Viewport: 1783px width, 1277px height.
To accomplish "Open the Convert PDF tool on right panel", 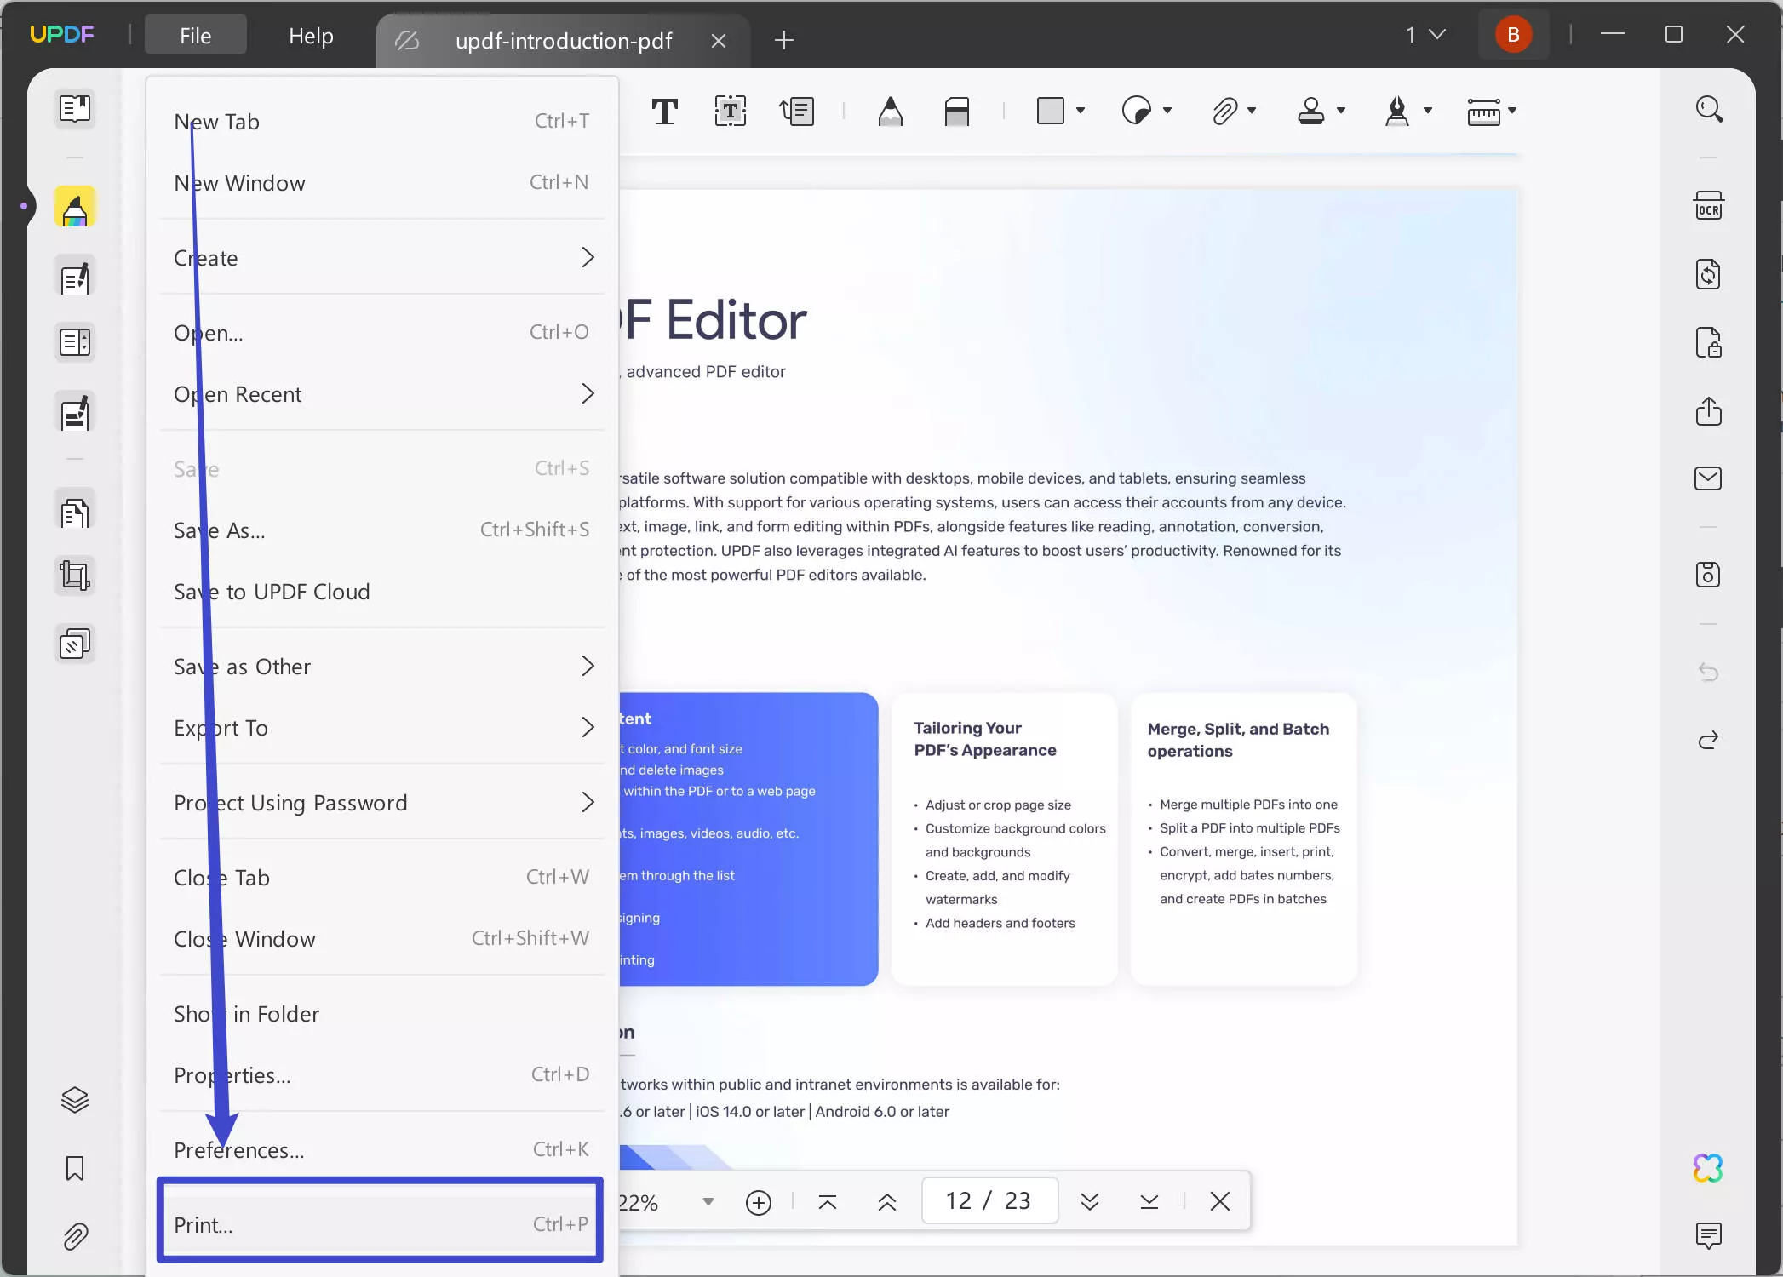I will [1708, 274].
